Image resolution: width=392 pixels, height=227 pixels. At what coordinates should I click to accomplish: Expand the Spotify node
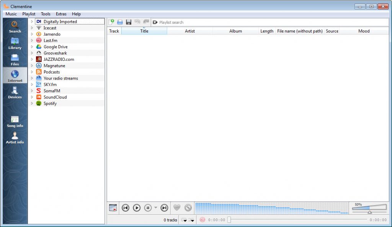tap(32, 103)
